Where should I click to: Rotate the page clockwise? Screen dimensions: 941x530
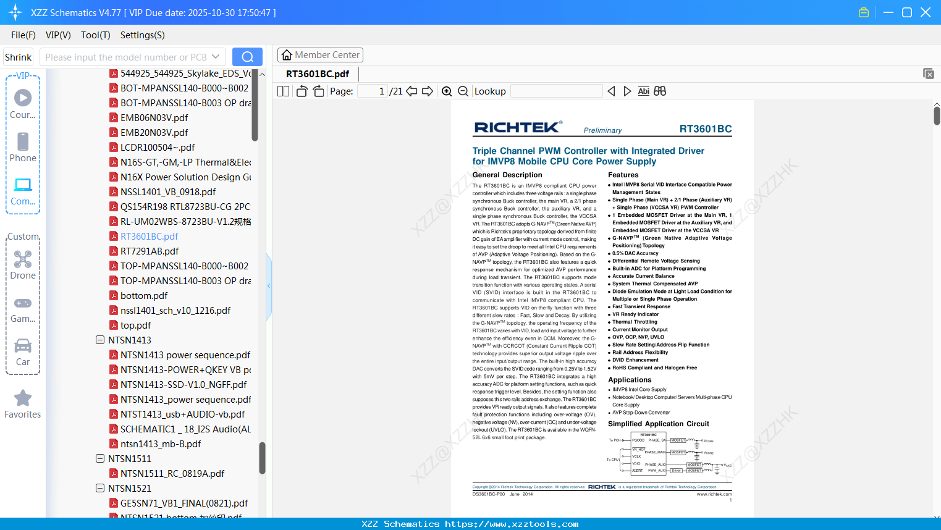pos(318,91)
